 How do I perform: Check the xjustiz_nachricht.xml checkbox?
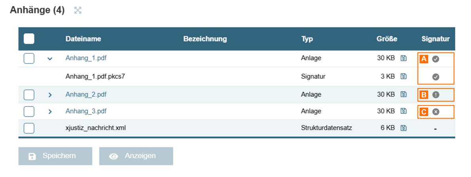pos(29,128)
